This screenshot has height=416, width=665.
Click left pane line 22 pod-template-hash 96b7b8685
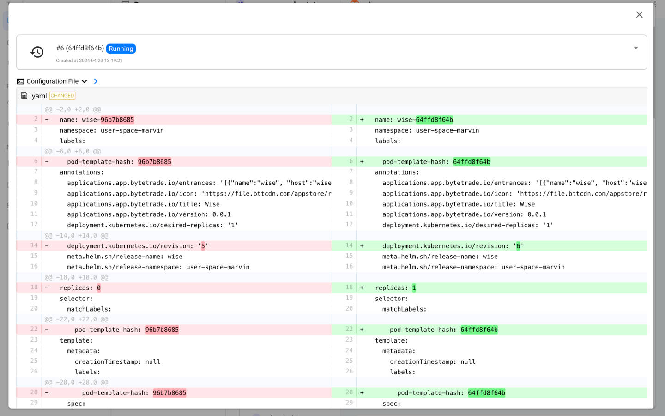coord(174,330)
